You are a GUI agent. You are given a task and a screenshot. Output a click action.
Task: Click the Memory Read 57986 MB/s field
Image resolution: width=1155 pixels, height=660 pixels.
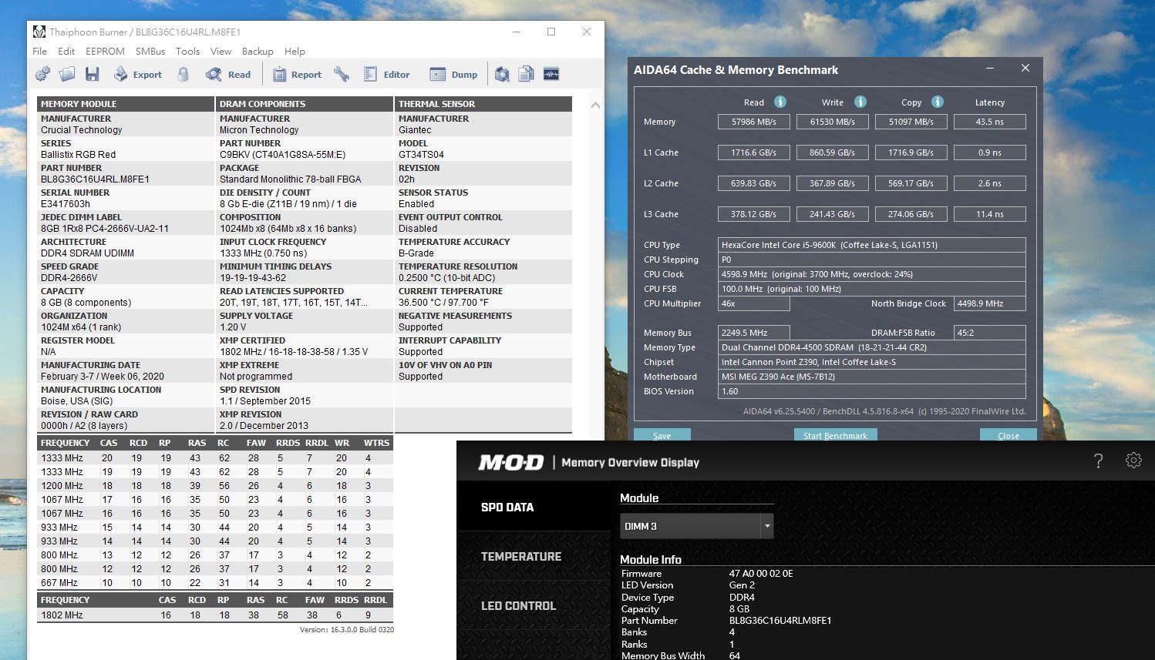(754, 122)
